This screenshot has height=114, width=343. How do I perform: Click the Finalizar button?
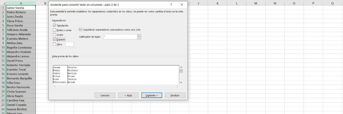[175, 95]
